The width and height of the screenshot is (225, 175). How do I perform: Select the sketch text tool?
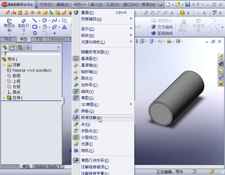point(64,27)
